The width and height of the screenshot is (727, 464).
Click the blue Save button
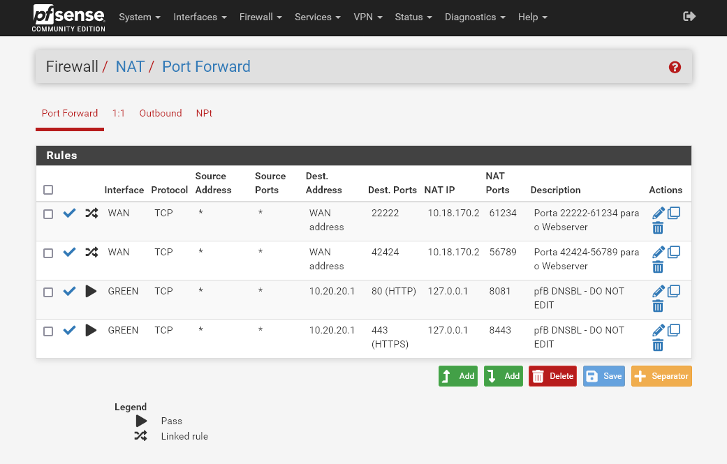point(604,376)
